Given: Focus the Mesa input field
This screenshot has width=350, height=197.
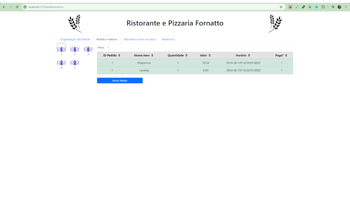Looking at the screenshot, I should (x=124, y=47).
